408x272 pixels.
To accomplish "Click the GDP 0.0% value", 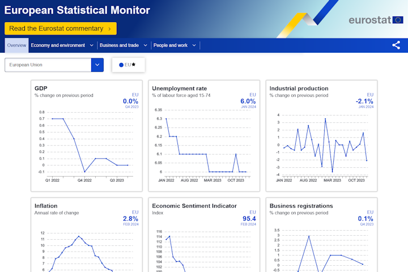I will (x=130, y=101).
